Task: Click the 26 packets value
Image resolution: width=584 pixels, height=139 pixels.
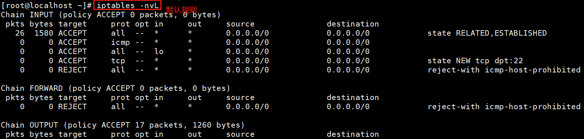Action: pos(20,33)
